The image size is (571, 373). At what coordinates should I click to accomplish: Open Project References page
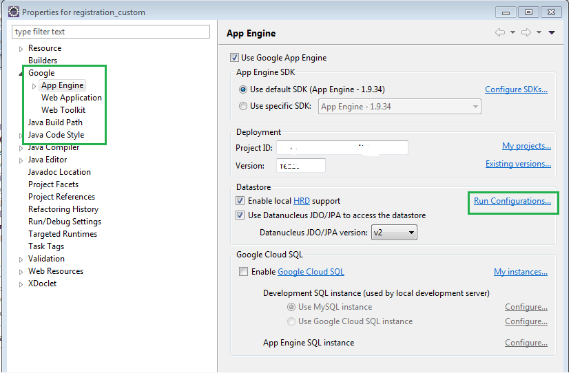click(61, 197)
